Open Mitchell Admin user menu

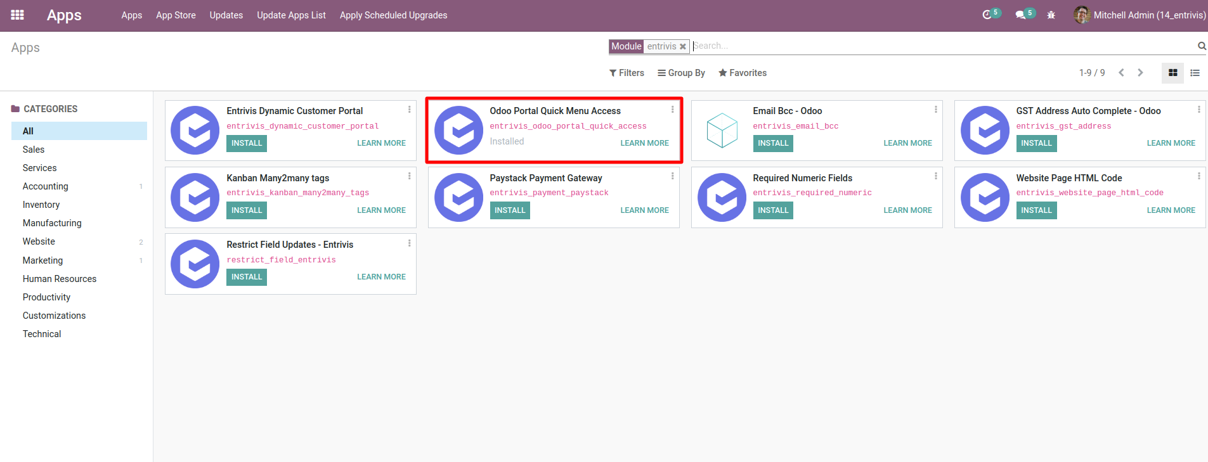tap(1140, 15)
